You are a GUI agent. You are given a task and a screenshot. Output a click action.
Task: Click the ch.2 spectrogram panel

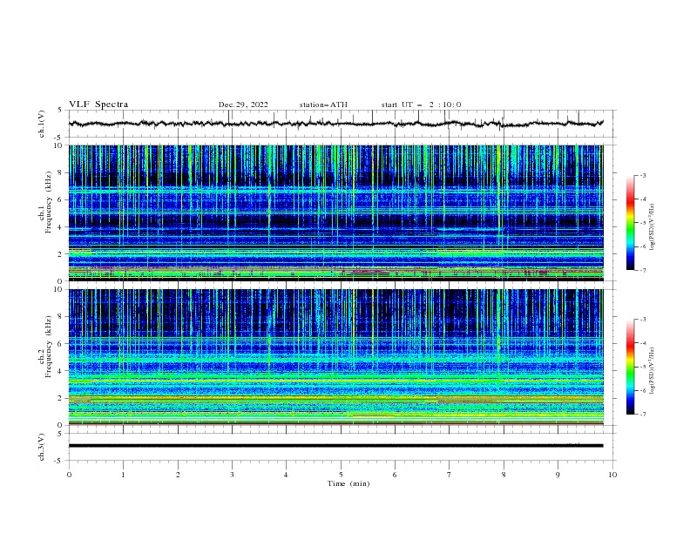(x=336, y=357)
